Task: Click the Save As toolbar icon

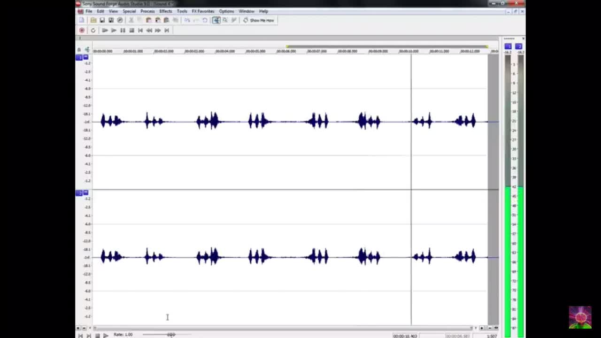Action: pos(111,20)
